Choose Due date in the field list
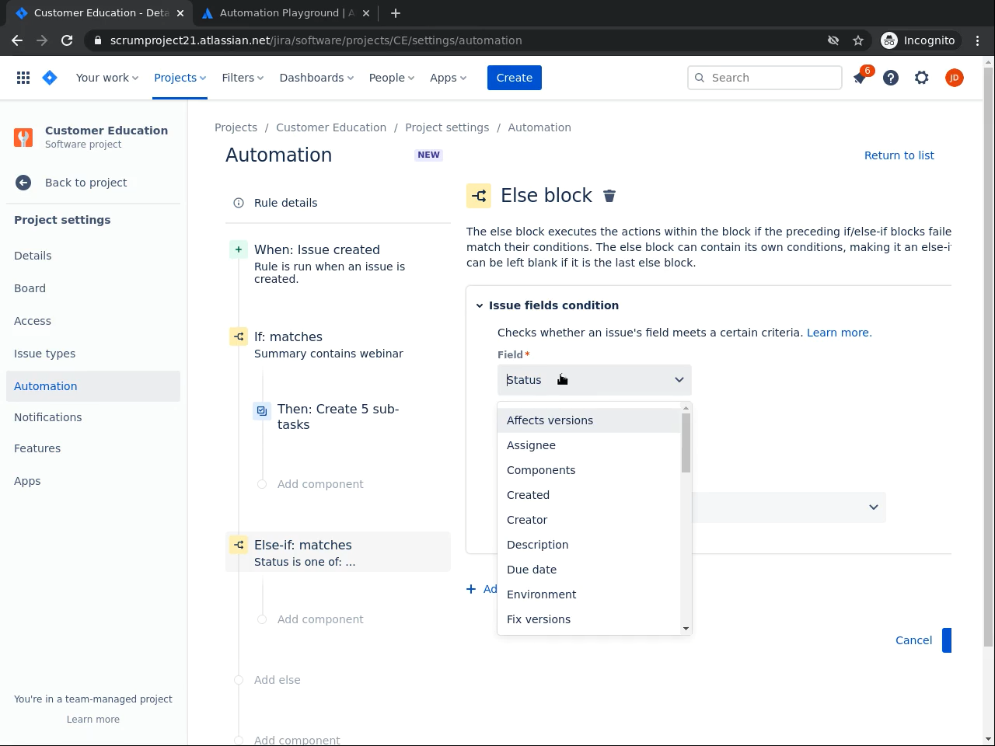 pyautogui.click(x=532, y=570)
